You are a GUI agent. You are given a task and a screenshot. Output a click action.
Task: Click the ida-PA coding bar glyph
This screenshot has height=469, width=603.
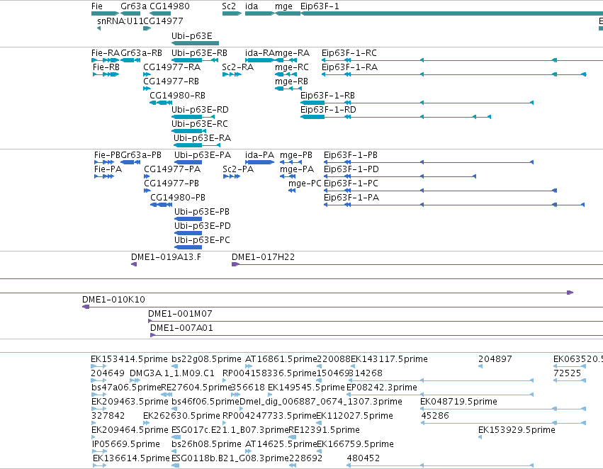(x=259, y=162)
